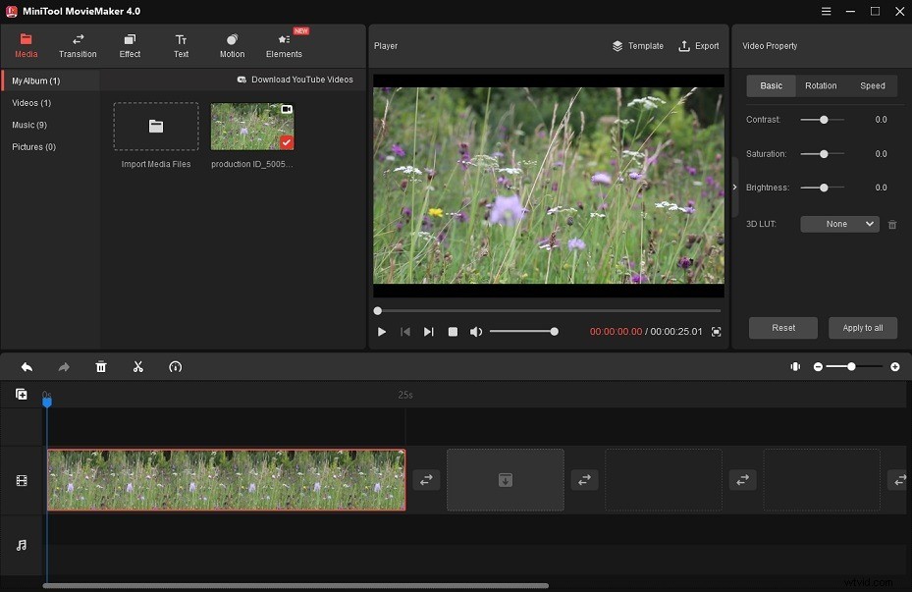Click Apply to all
Screen dimensions: 912x592
[862, 327]
